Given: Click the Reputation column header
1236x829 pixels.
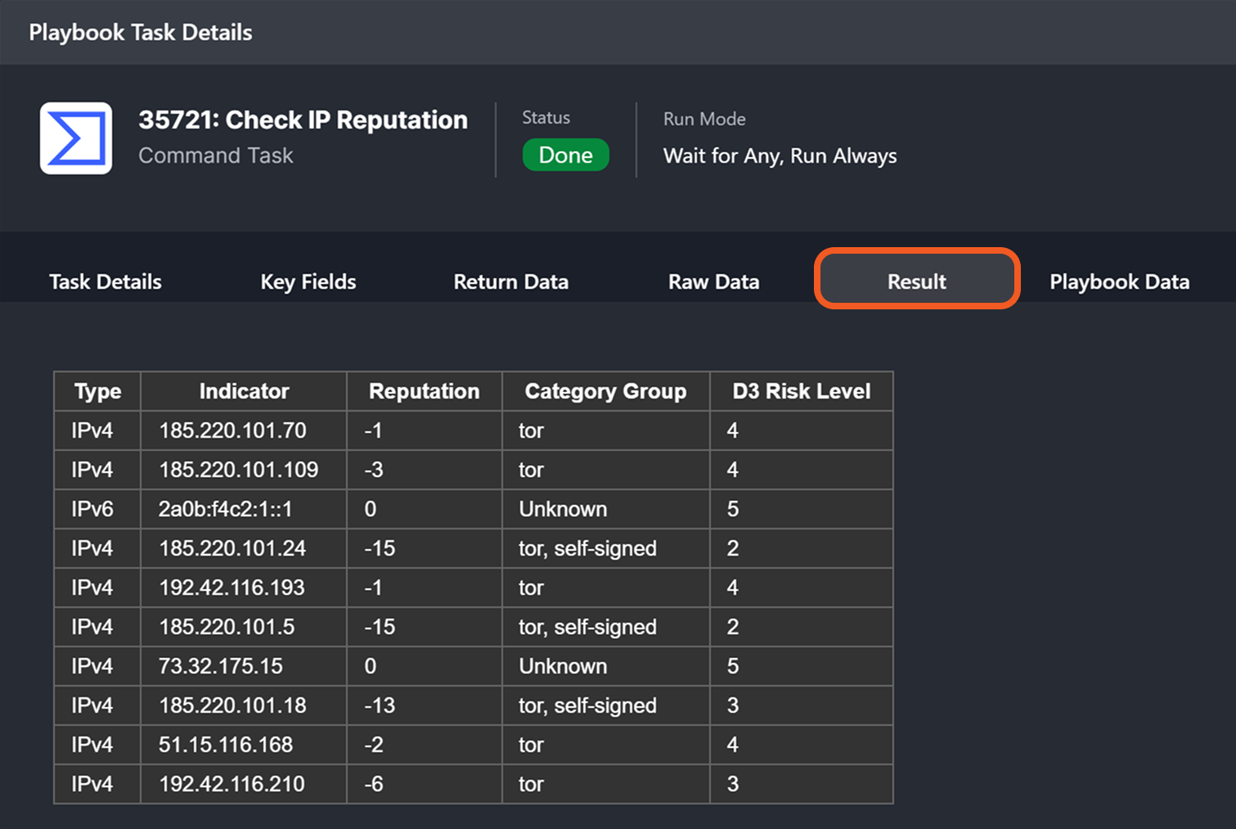Looking at the screenshot, I should pyautogui.click(x=424, y=391).
